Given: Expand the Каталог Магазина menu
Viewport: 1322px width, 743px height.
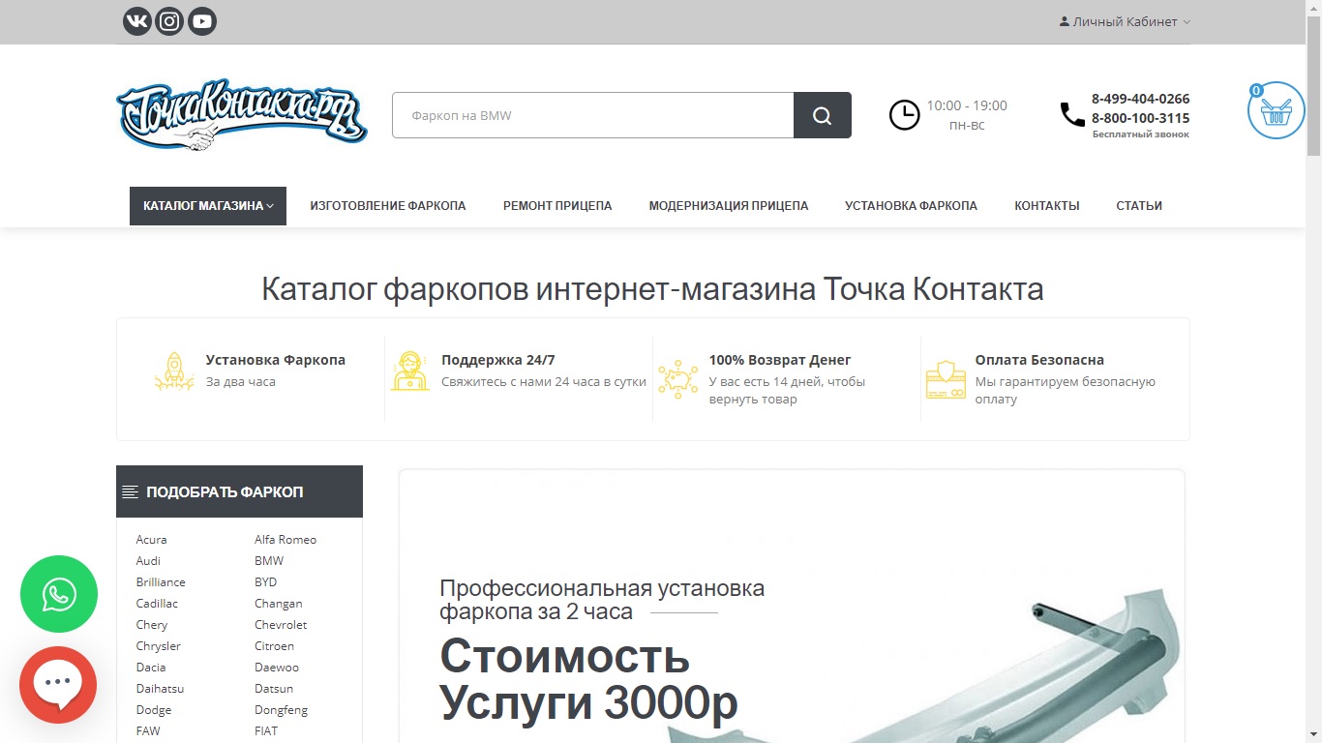Looking at the screenshot, I should pos(208,206).
